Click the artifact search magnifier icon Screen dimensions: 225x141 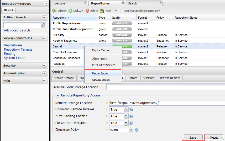(43, 25)
